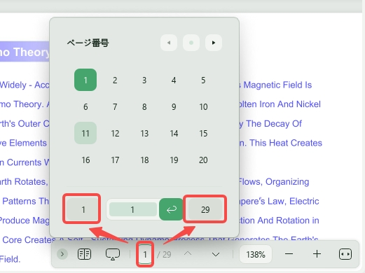Jump to page 8 in the grid
365x273 pixels.
pyautogui.click(x=144, y=107)
